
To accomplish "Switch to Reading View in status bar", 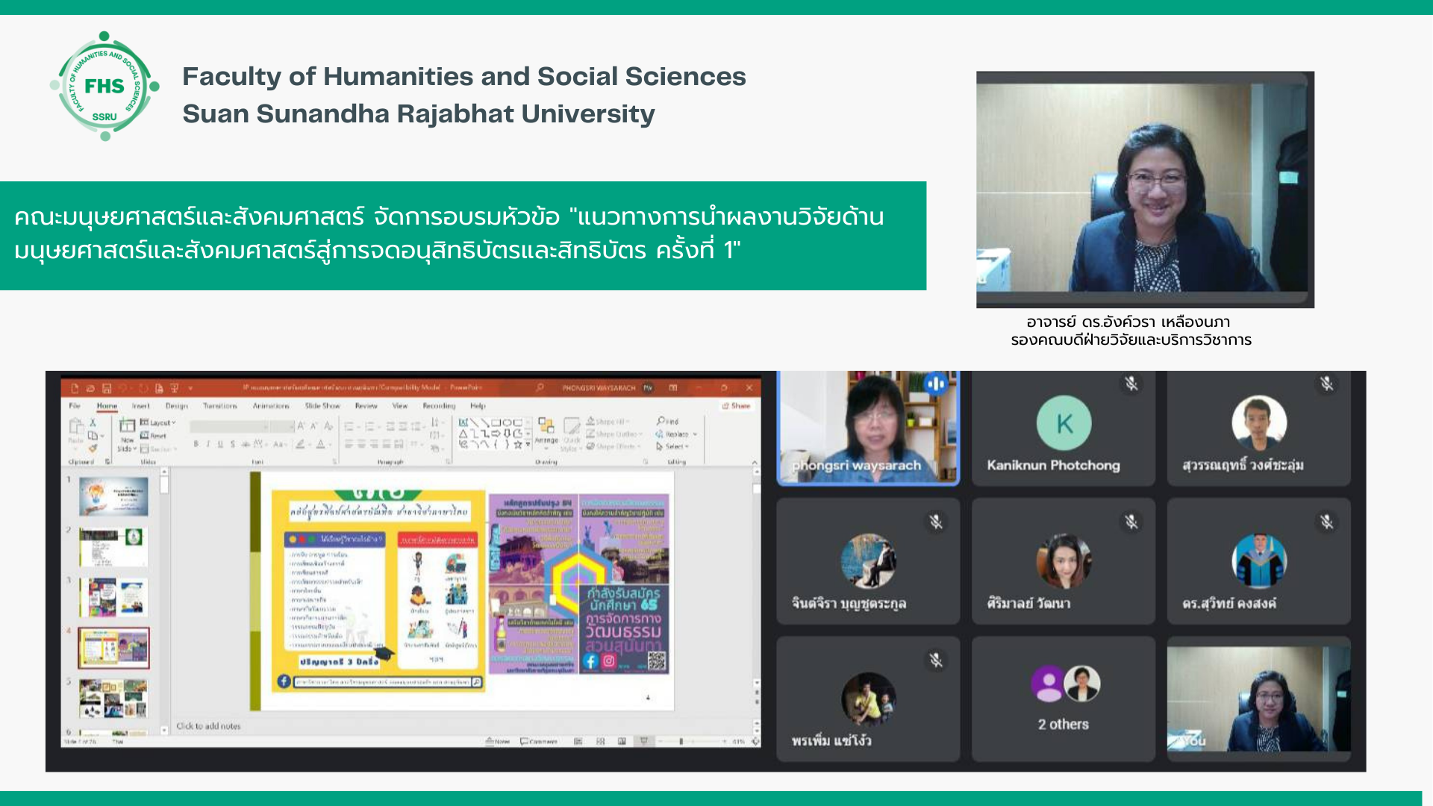I will tap(622, 741).
